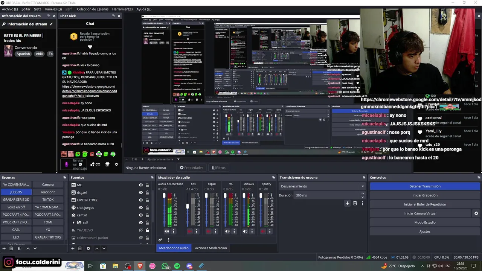Remove the scene transition with the trash icon
The image size is (482, 271).
coord(355,203)
